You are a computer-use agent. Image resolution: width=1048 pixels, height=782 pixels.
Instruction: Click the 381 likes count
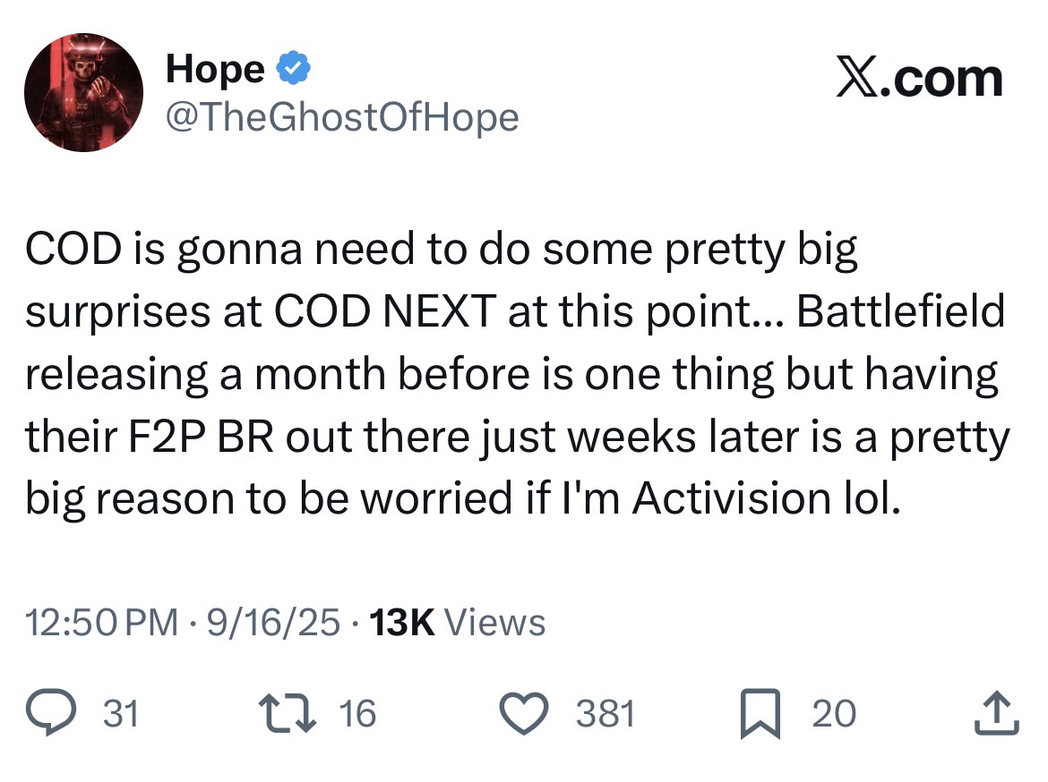[606, 713]
